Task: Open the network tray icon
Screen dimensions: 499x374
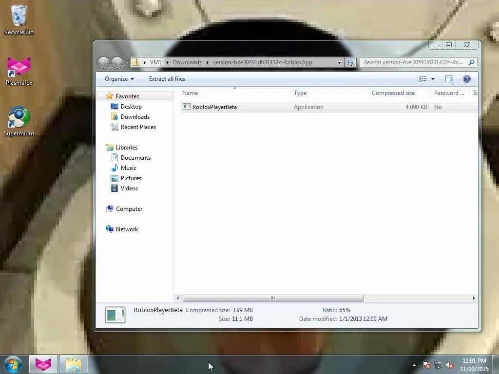Action: click(438, 365)
